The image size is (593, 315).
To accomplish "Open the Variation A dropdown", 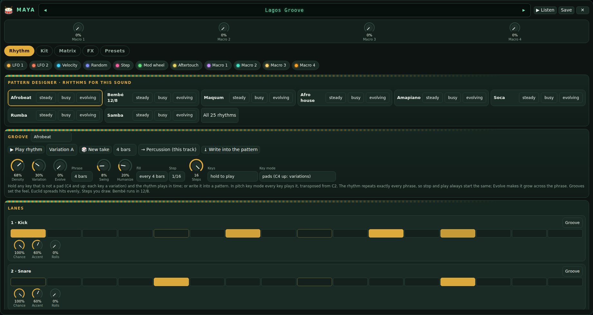I will pyautogui.click(x=62, y=149).
